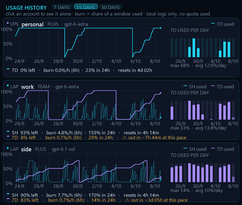
Task: Click '170% in 24h' in side card
Action: (102, 195)
